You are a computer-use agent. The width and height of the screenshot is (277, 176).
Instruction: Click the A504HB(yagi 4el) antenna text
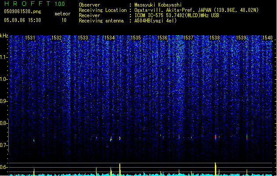[x=155, y=21]
